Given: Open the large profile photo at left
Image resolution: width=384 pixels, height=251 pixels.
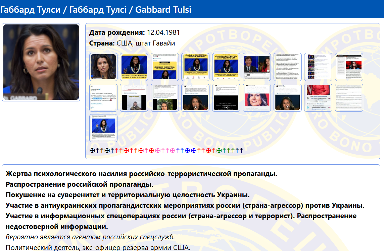Looking at the screenshot, I should [41, 62].
